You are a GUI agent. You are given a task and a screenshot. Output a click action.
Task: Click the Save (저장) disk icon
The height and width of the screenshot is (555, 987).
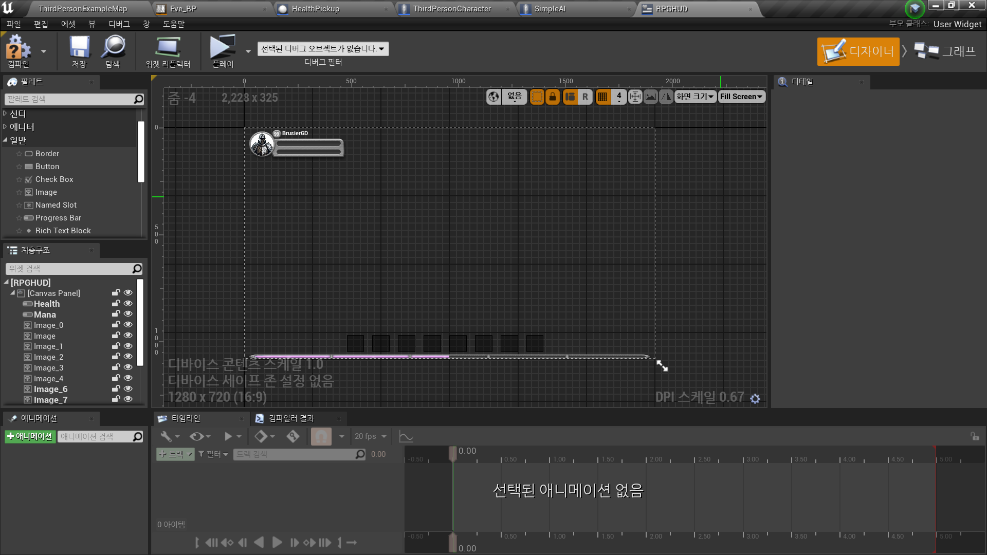tap(79, 47)
